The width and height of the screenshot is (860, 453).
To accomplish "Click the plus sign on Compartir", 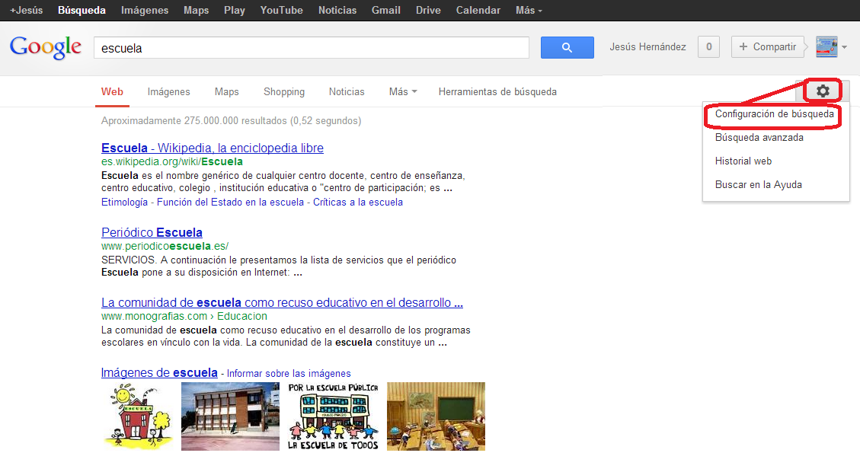I will pos(743,46).
